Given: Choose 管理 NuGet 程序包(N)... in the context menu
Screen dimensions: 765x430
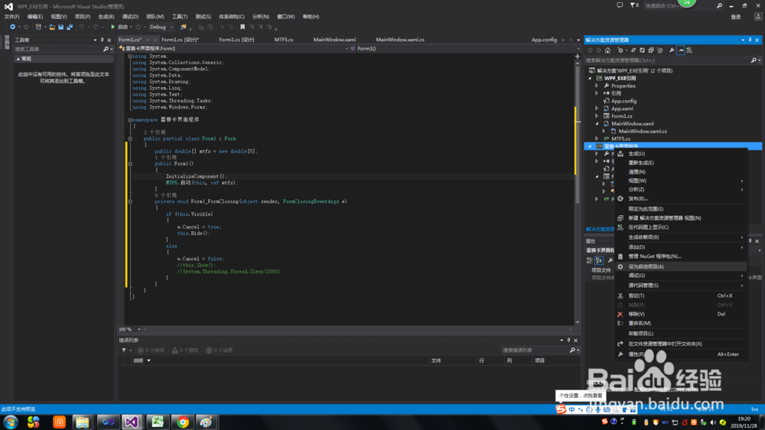Looking at the screenshot, I should 681,256.
